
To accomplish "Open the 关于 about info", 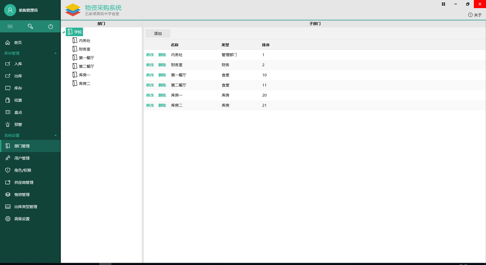I will click(x=475, y=15).
